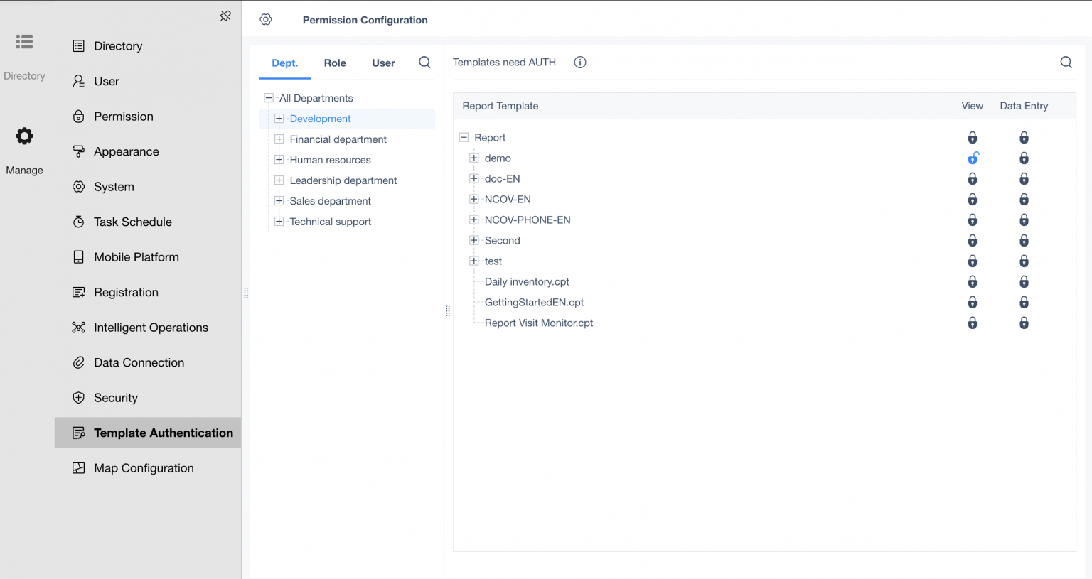Click the Map Configuration sidebar icon
Screen dimensions: 1092x579
point(79,467)
